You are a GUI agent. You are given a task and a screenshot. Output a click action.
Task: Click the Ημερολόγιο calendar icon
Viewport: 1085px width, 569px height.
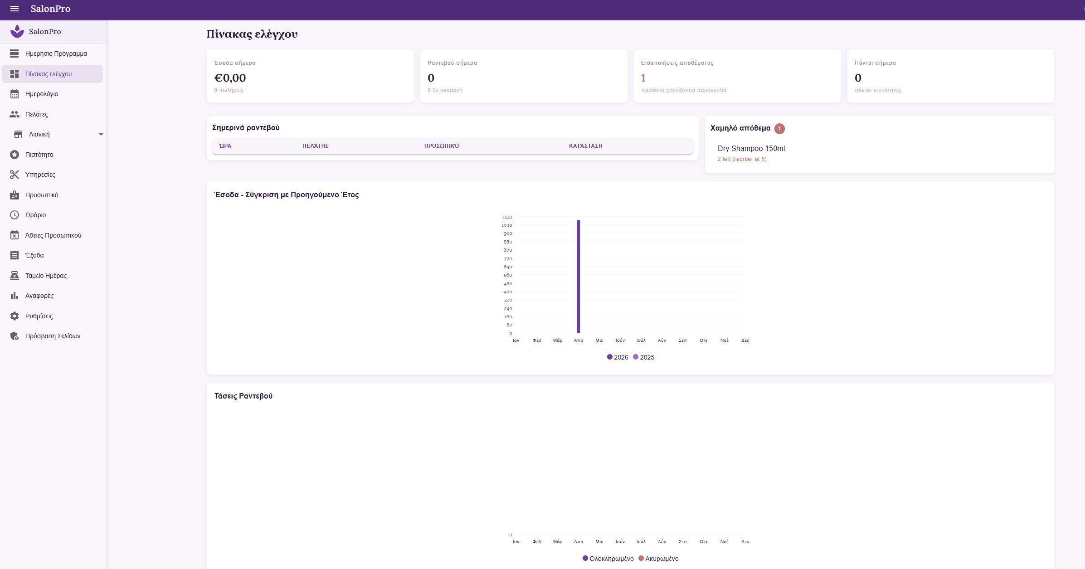[x=15, y=94]
